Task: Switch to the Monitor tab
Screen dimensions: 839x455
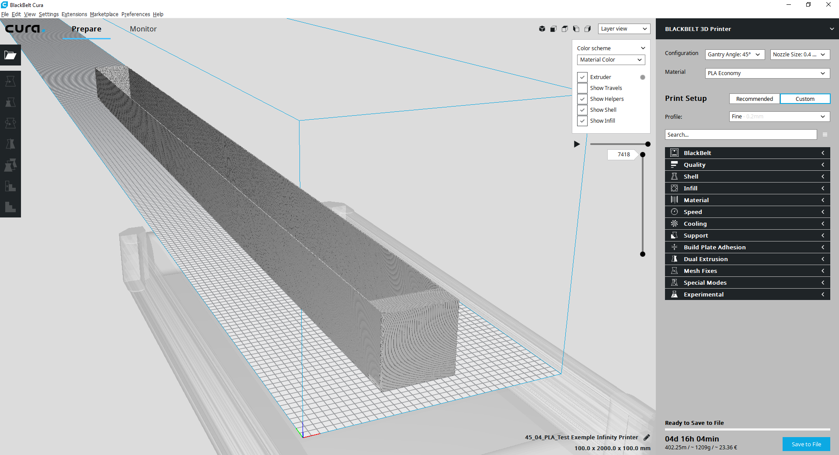Action: (143, 29)
